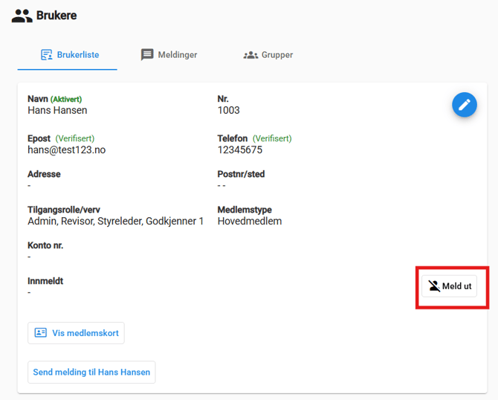Click the people icon beside Brukere heading
This screenshot has width=498, height=400.
[x=22, y=16]
